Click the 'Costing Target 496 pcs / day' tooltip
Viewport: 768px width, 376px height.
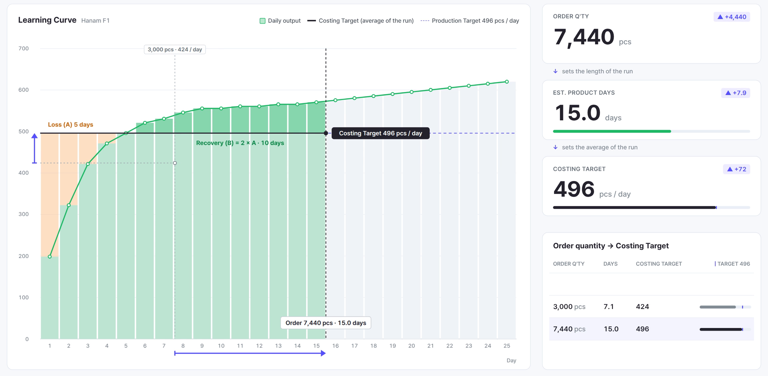[380, 133]
